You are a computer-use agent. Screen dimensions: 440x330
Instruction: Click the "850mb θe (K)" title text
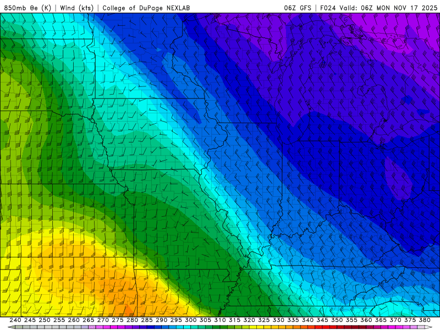[28, 8]
